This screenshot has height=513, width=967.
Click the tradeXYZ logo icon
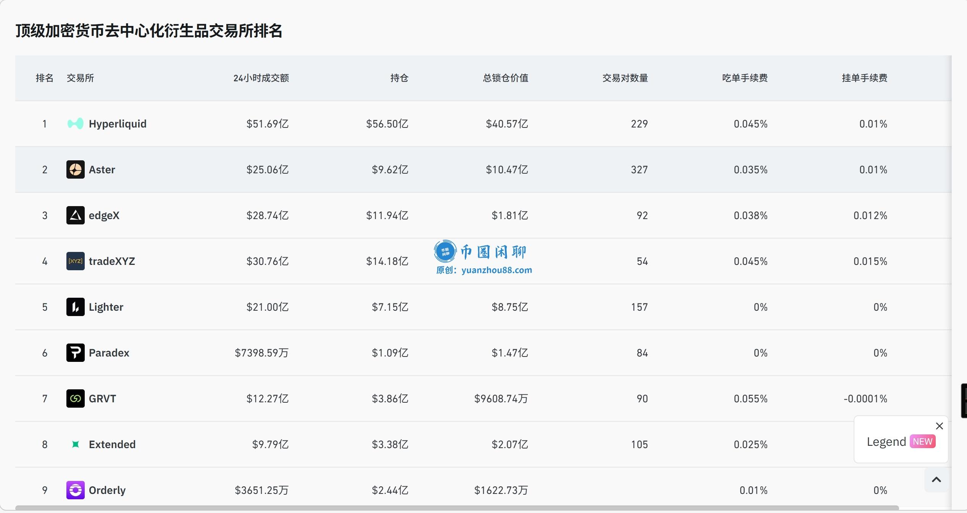75,261
